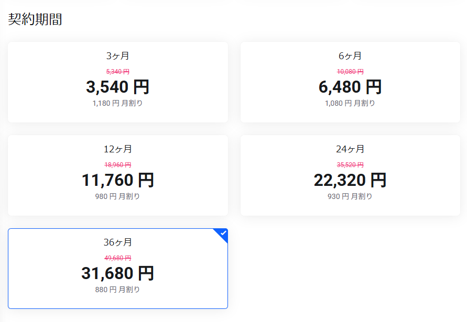Click the 31,680 円 price
This screenshot has width=467, height=322.
coord(117,273)
